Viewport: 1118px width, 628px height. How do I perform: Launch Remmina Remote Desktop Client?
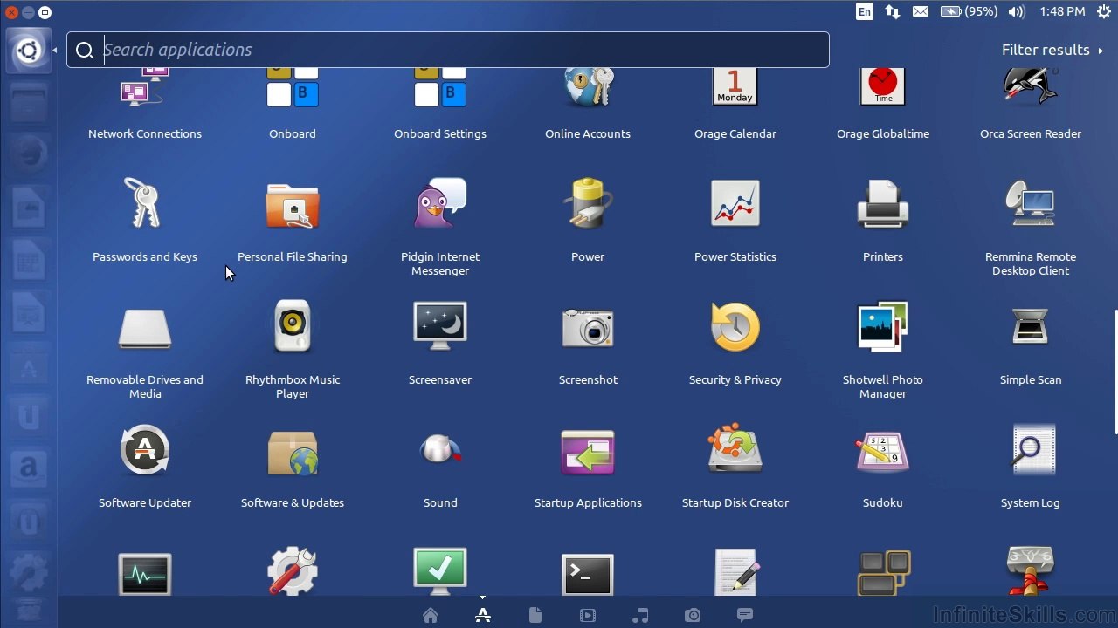click(1031, 227)
